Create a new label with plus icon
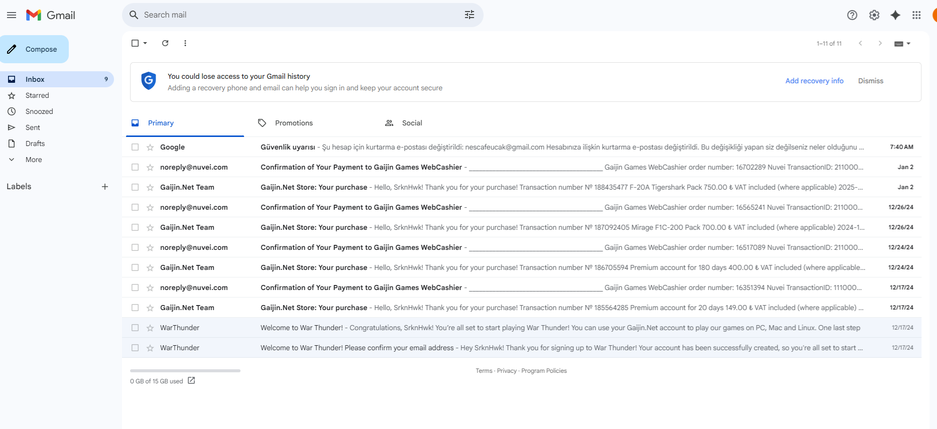This screenshot has width=937, height=429. point(105,187)
